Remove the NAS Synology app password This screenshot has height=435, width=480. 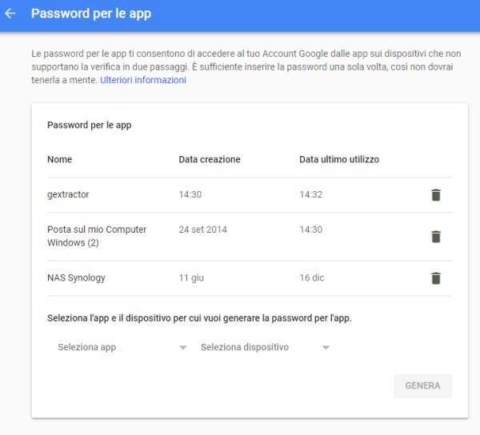pyautogui.click(x=436, y=278)
